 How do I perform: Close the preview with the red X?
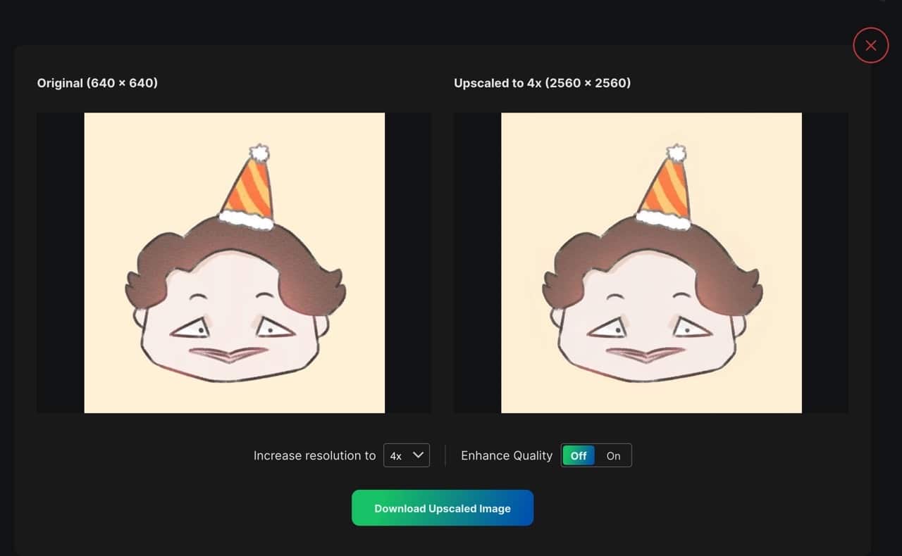(x=870, y=46)
